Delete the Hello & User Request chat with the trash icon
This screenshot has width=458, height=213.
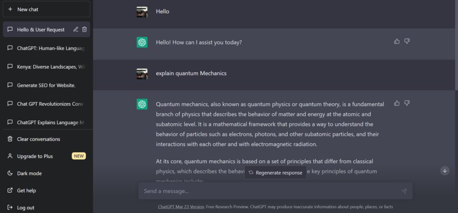click(85, 29)
